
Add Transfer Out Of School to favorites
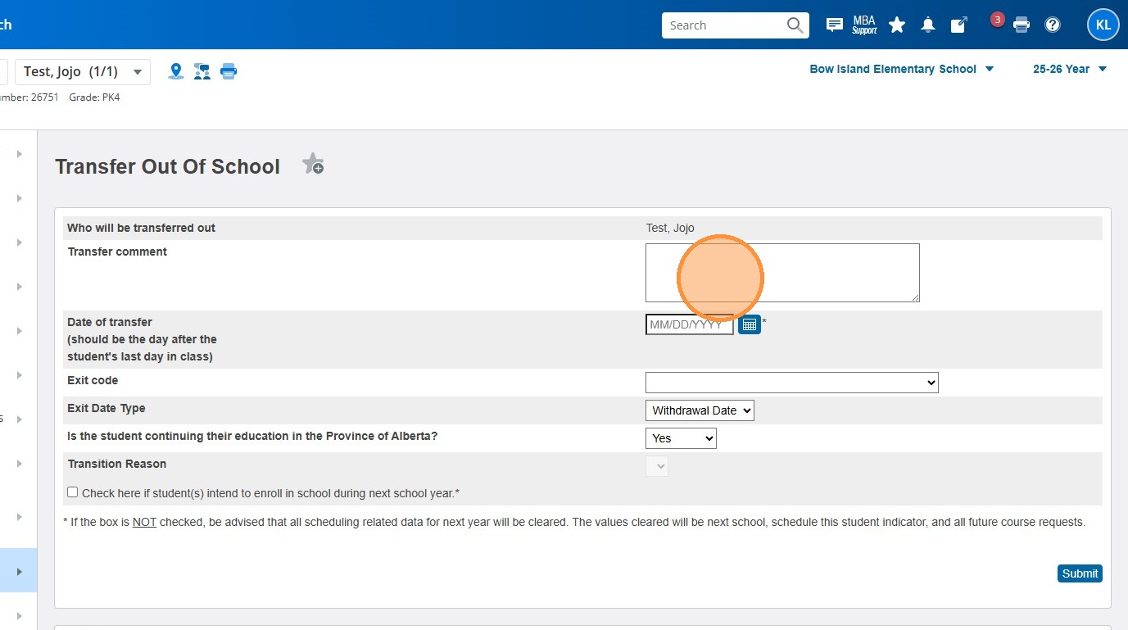313,165
